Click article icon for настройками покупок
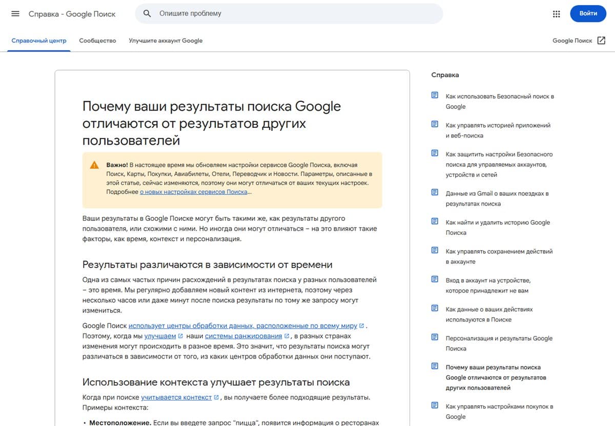The width and height of the screenshot is (615, 426). [x=435, y=406]
